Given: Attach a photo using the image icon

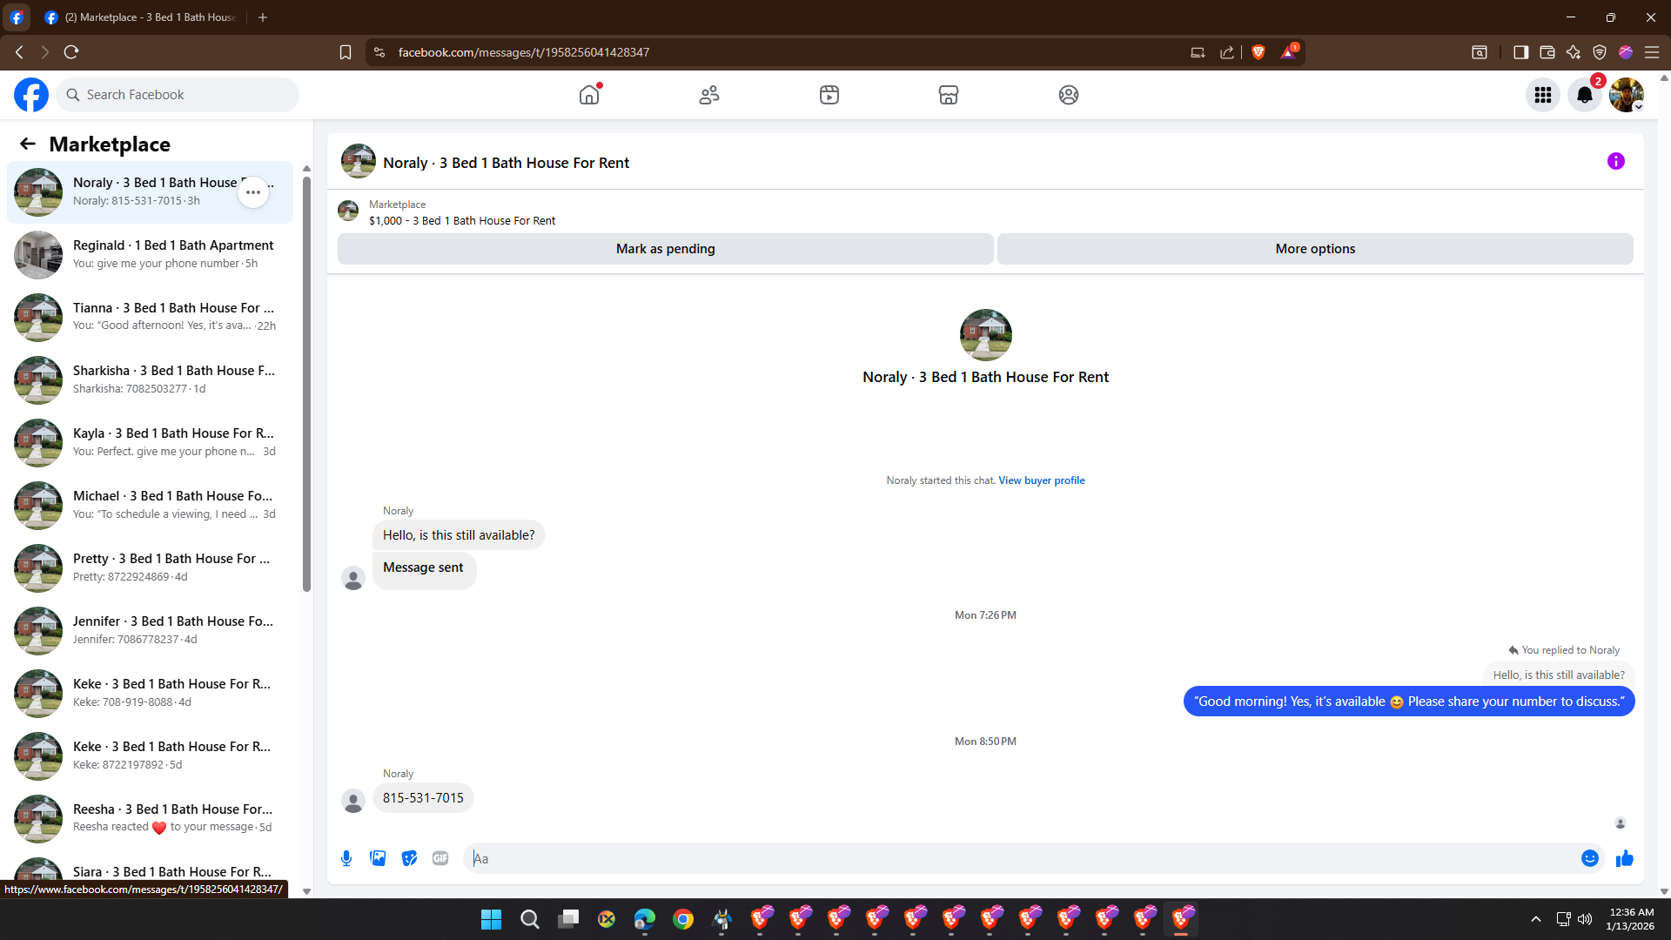Looking at the screenshot, I should point(378,858).
